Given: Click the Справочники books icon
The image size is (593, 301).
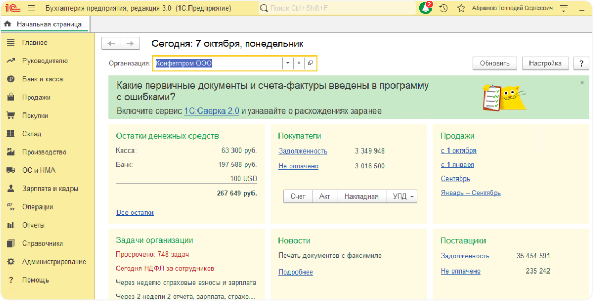Looking at the screenshot, I should tap(11, 243).
